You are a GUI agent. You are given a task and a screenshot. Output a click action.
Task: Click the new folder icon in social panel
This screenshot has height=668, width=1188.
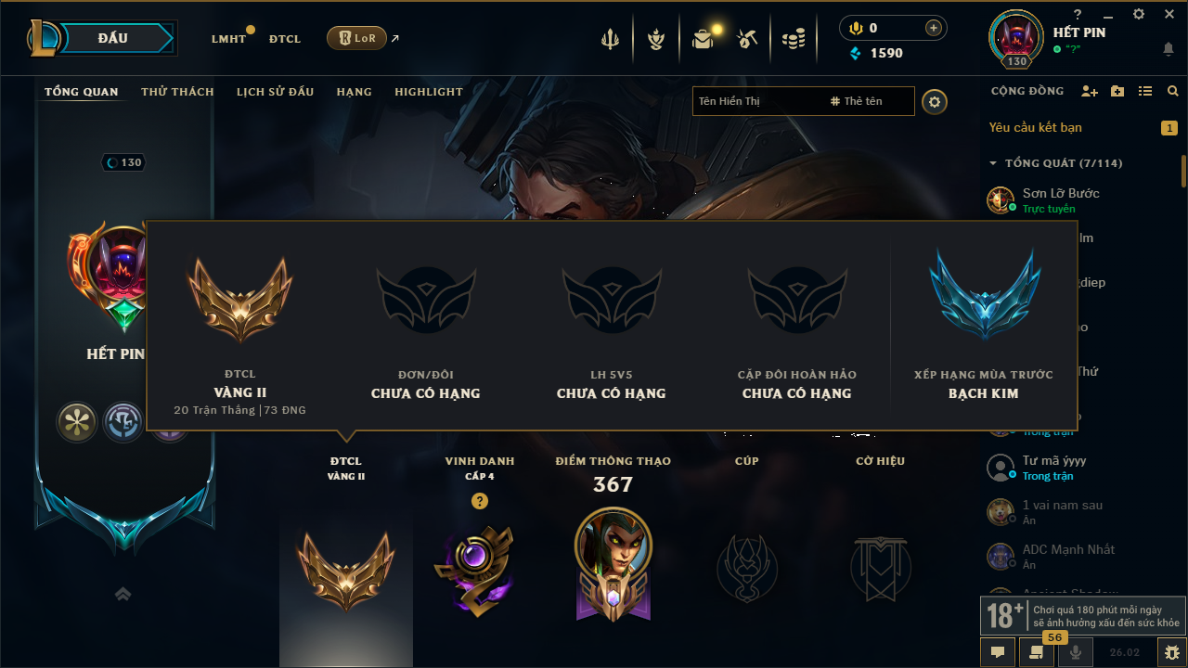tap(1117, 91)
